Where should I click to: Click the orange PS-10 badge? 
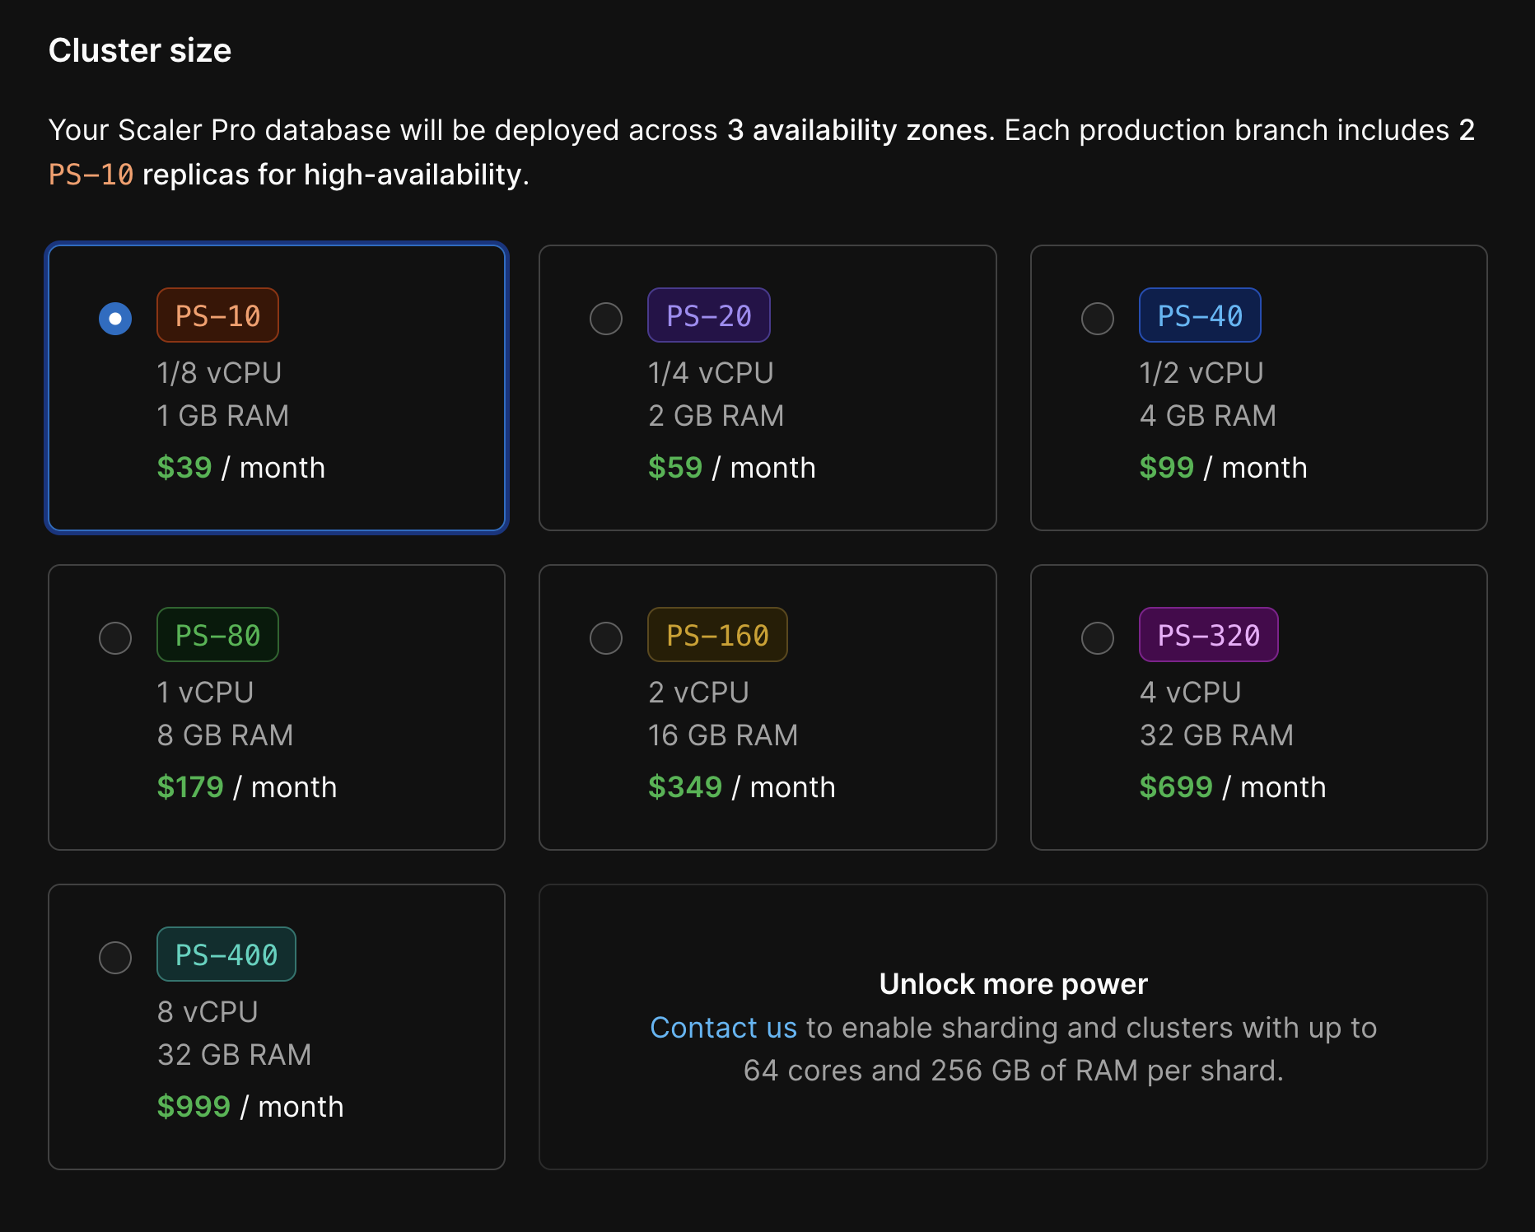click(x=217, y=315)
